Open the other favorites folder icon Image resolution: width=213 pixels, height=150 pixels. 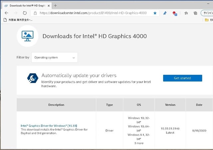pyautogui.click(x=207, y=20)
